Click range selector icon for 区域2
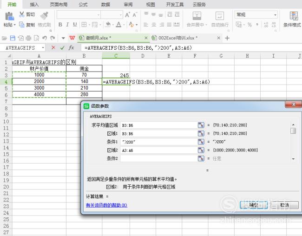The width and height of the screenshot is (302, 236). click(201, 150)
